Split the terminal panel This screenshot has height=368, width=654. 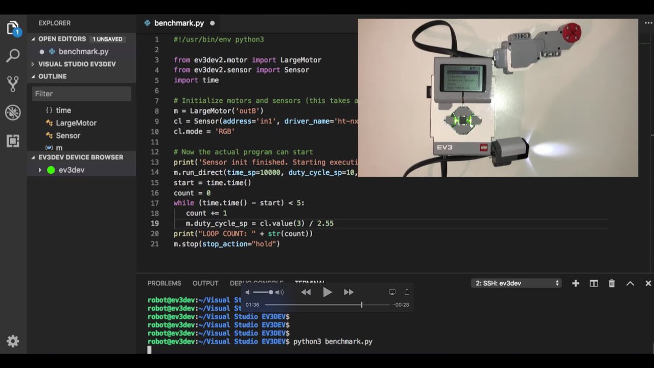[x=593, y=283]
